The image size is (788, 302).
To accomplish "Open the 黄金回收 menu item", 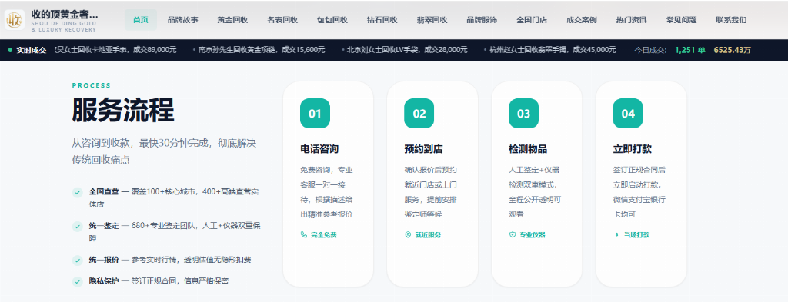I will [232, 20].
